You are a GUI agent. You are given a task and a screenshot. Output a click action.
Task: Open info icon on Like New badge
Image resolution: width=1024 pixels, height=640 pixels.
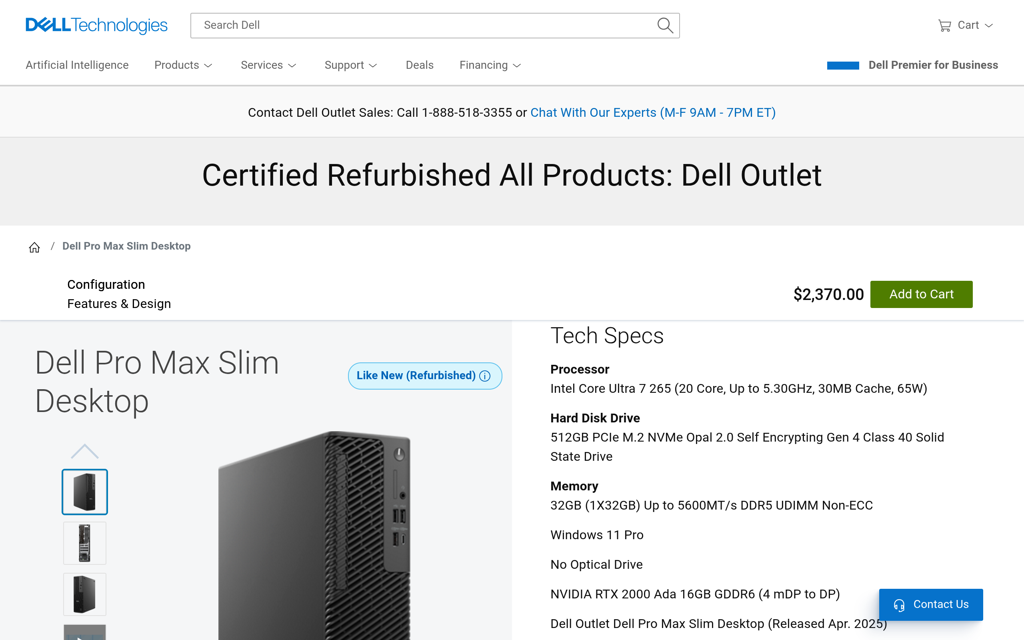pos(485,376)
